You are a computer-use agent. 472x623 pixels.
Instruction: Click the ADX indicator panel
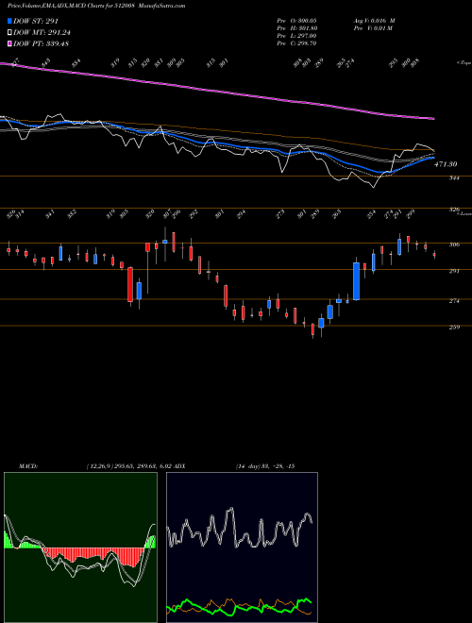pos(242,547)
